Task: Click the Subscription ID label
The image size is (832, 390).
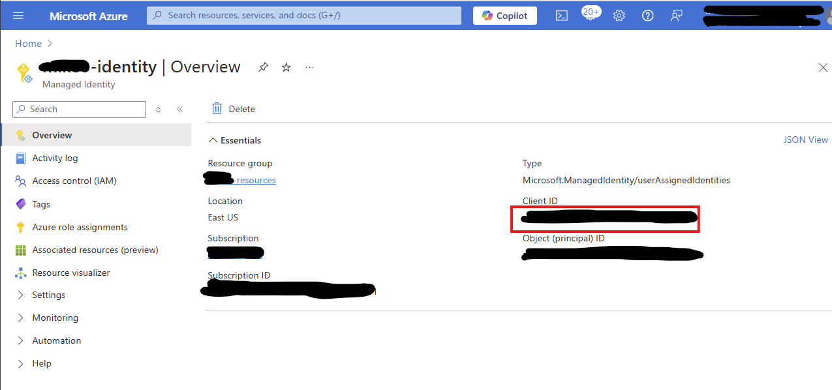Action: click(239, 275)
